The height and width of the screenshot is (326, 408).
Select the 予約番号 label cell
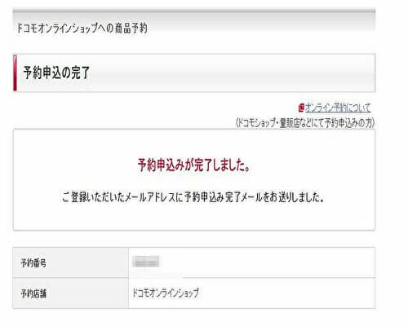point(71,262)
